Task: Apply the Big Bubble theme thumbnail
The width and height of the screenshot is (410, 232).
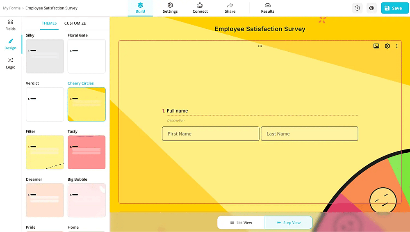Action: click(87, 200)
